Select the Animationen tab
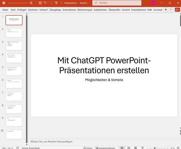Image resolution: width=181 pixels, height=149 pixels. (69, 10)
